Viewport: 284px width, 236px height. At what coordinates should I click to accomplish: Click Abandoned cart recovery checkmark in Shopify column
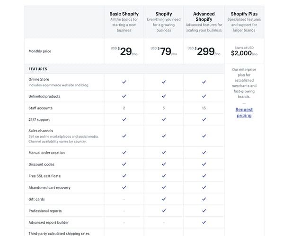[x=164, y=187]
